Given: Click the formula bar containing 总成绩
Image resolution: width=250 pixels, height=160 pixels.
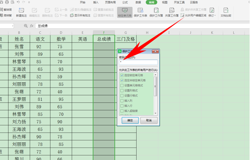Looking at the screenshot, I should (142, 26).
